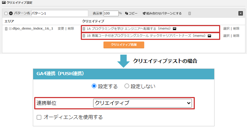This screenshot has height=127, width=247.
Task: Select the 設定しない radio button
Action: [127, 86]
